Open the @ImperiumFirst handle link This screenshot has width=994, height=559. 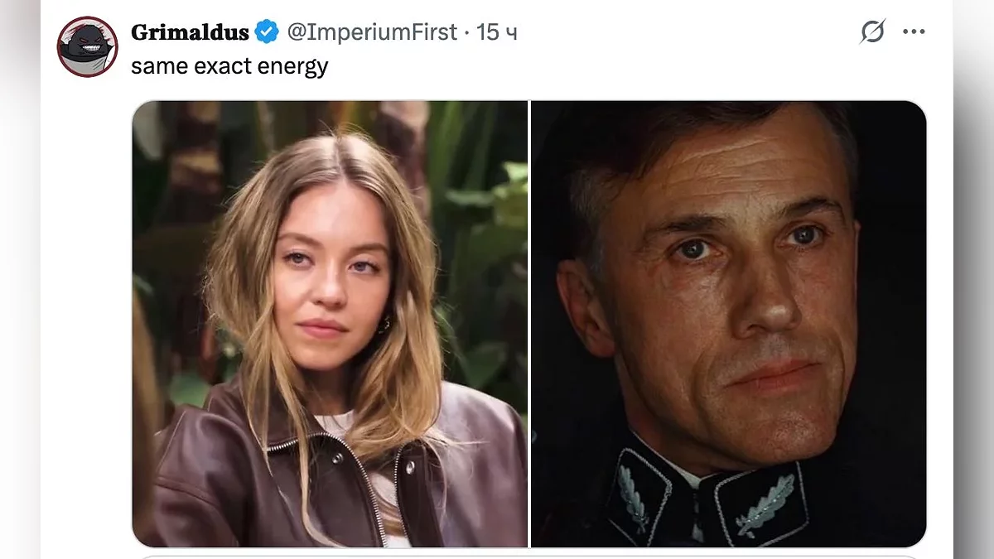372,32
